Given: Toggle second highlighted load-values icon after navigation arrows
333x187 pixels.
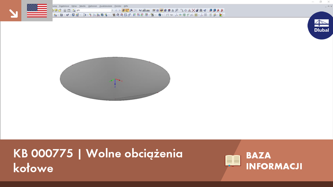Looking at the screenshot, I should pyautogui.click(x=127, y=10).
